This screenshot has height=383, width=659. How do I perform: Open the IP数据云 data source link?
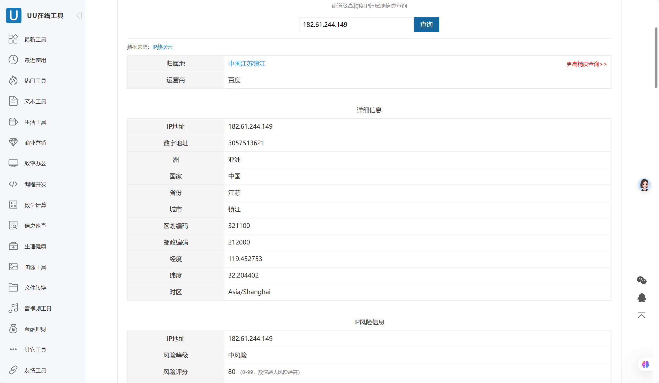tap(162, 47)
